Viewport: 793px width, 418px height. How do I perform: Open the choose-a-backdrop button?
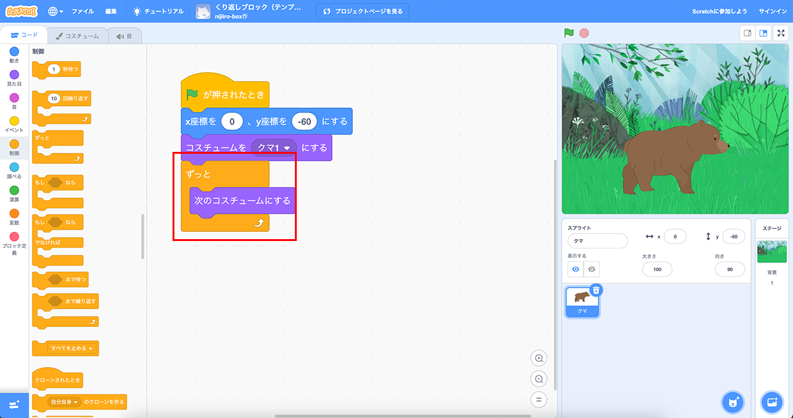[772, 401]
